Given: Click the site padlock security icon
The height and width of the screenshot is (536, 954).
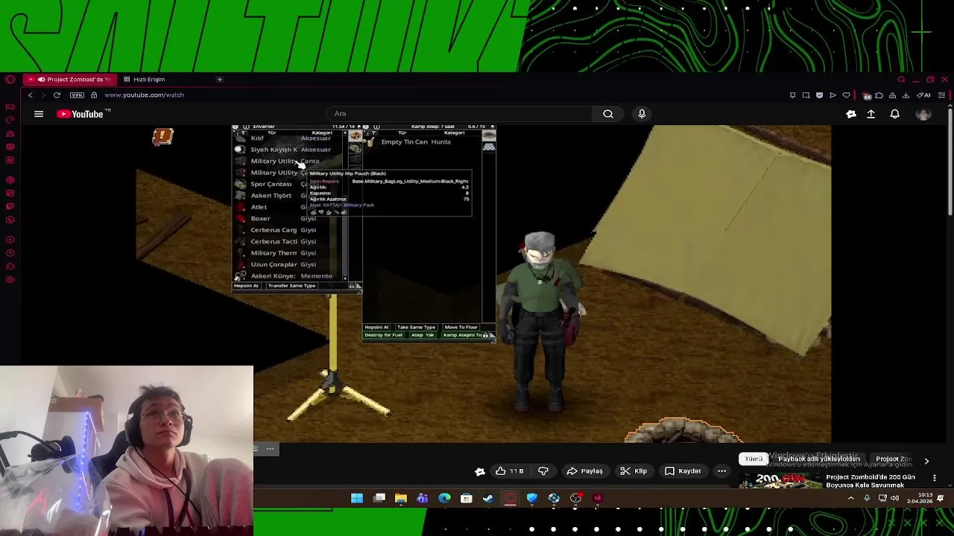Looking at the screenshot, I should [x=94, y=95].
